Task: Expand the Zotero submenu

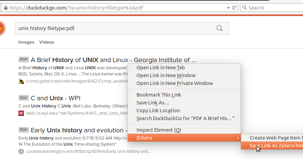Action: (184, 138)
